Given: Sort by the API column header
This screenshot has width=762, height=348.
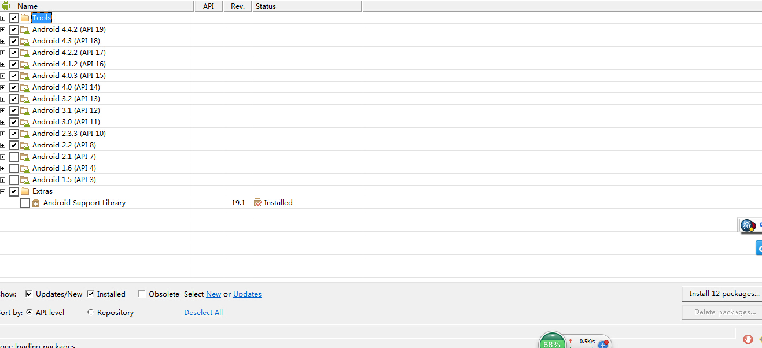Looking at the screenshot, I should pyautogui.click(x=208, y=6).
